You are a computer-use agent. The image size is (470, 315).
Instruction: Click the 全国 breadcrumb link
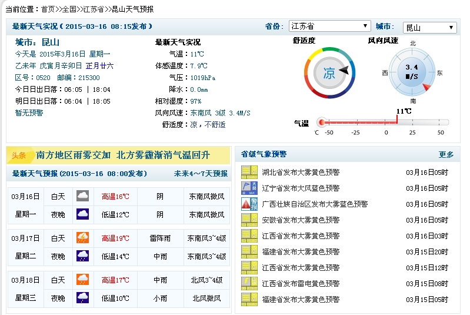click(x=69, y=9)
